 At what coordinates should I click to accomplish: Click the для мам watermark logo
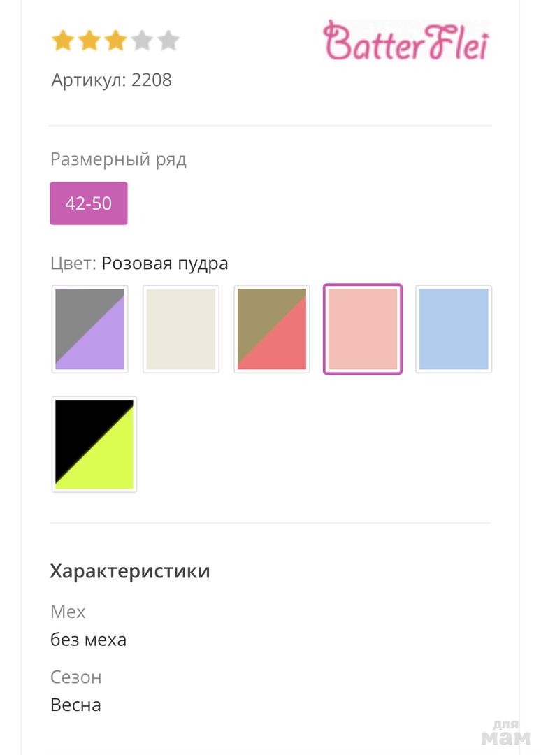pos(506,733)
